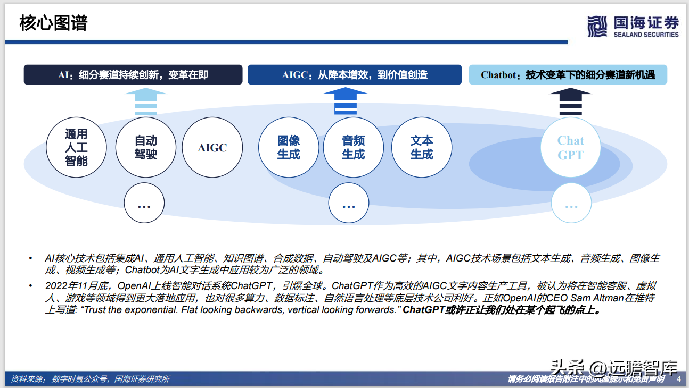Select the 音频生成 circle
Screen dimensions: 689x388
(354, 148)
